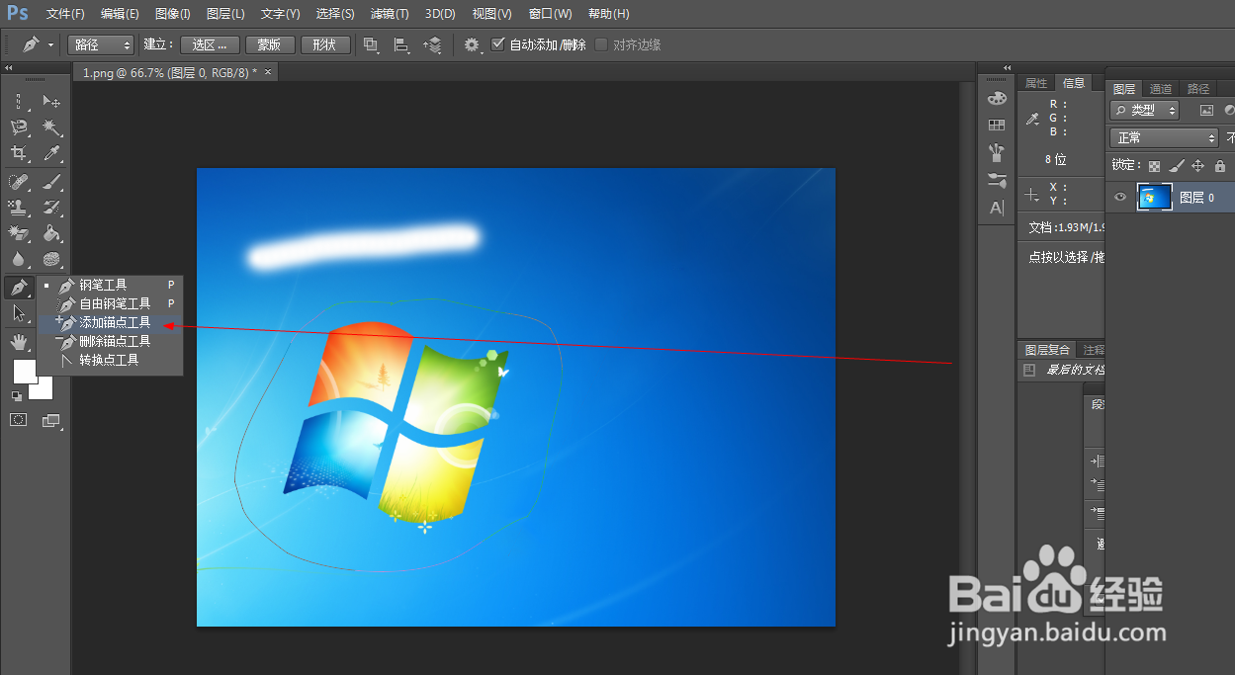Select the Paint Bucket tool
This screenshot has height=675, width=1235.
[x=52, y=233]
